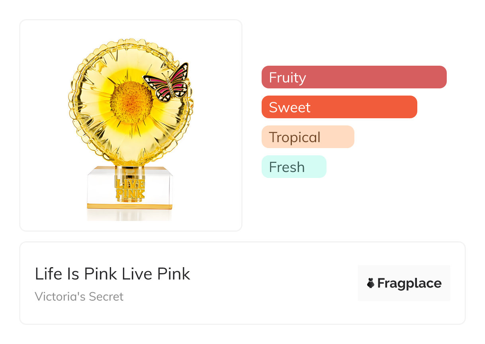
Task: Click the bottle's reflection below base
Action: pyautogui.click(x=130, y=215)
